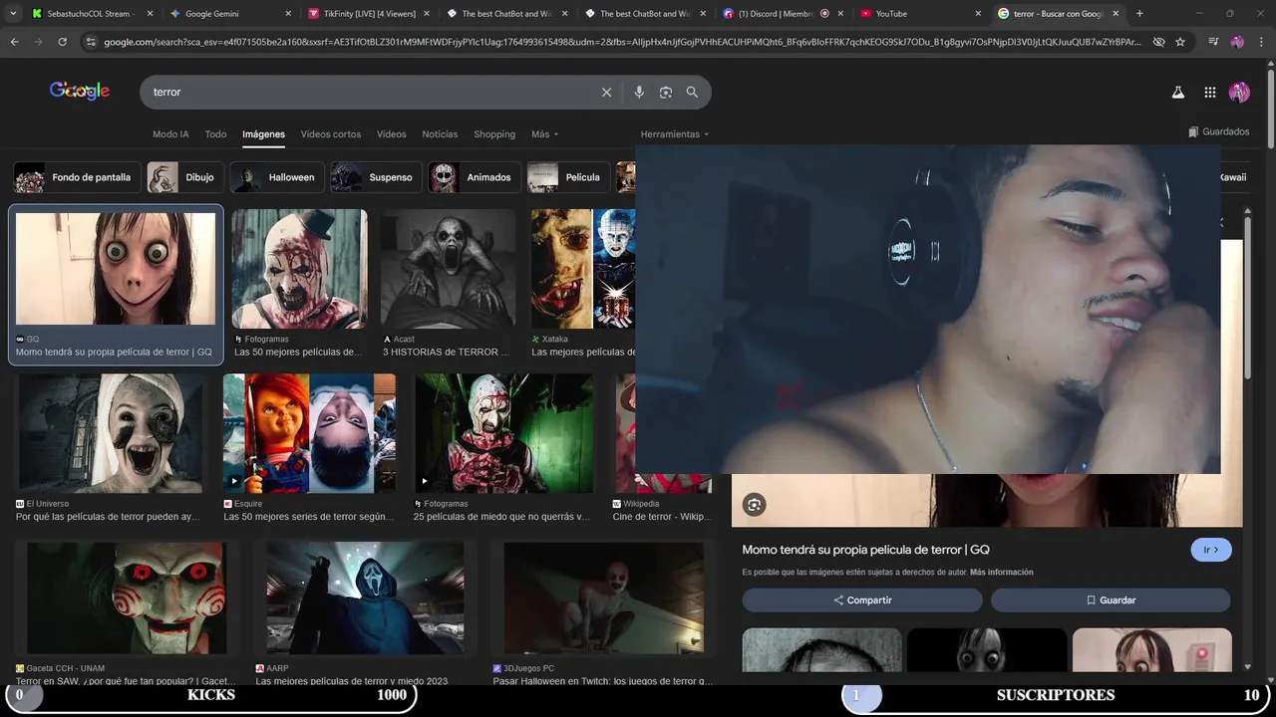Open El Universo terror image thumbnail
1276x717 pixels.
click(x=111, y=433)
